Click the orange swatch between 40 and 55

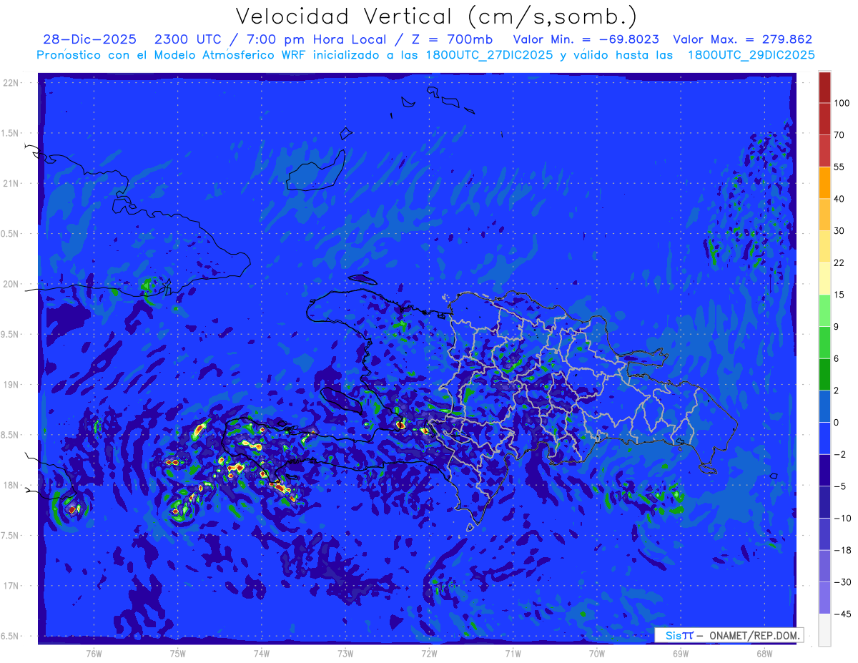tap(824, 182)
